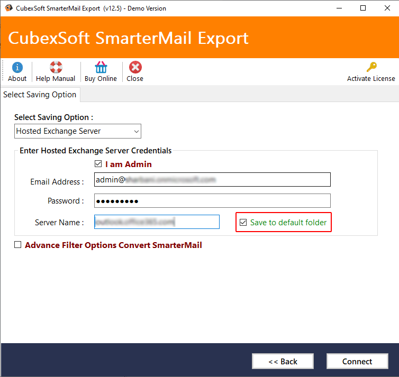Maximize the application window
The width and height of the screenshot is (399, 377).
pos(363,8)
